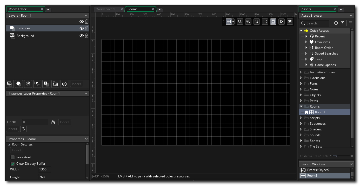Collapse the Properties - Room1 panel
This screenshot has height=186, width=360.
pyautogui.click(x=86, y=139)
